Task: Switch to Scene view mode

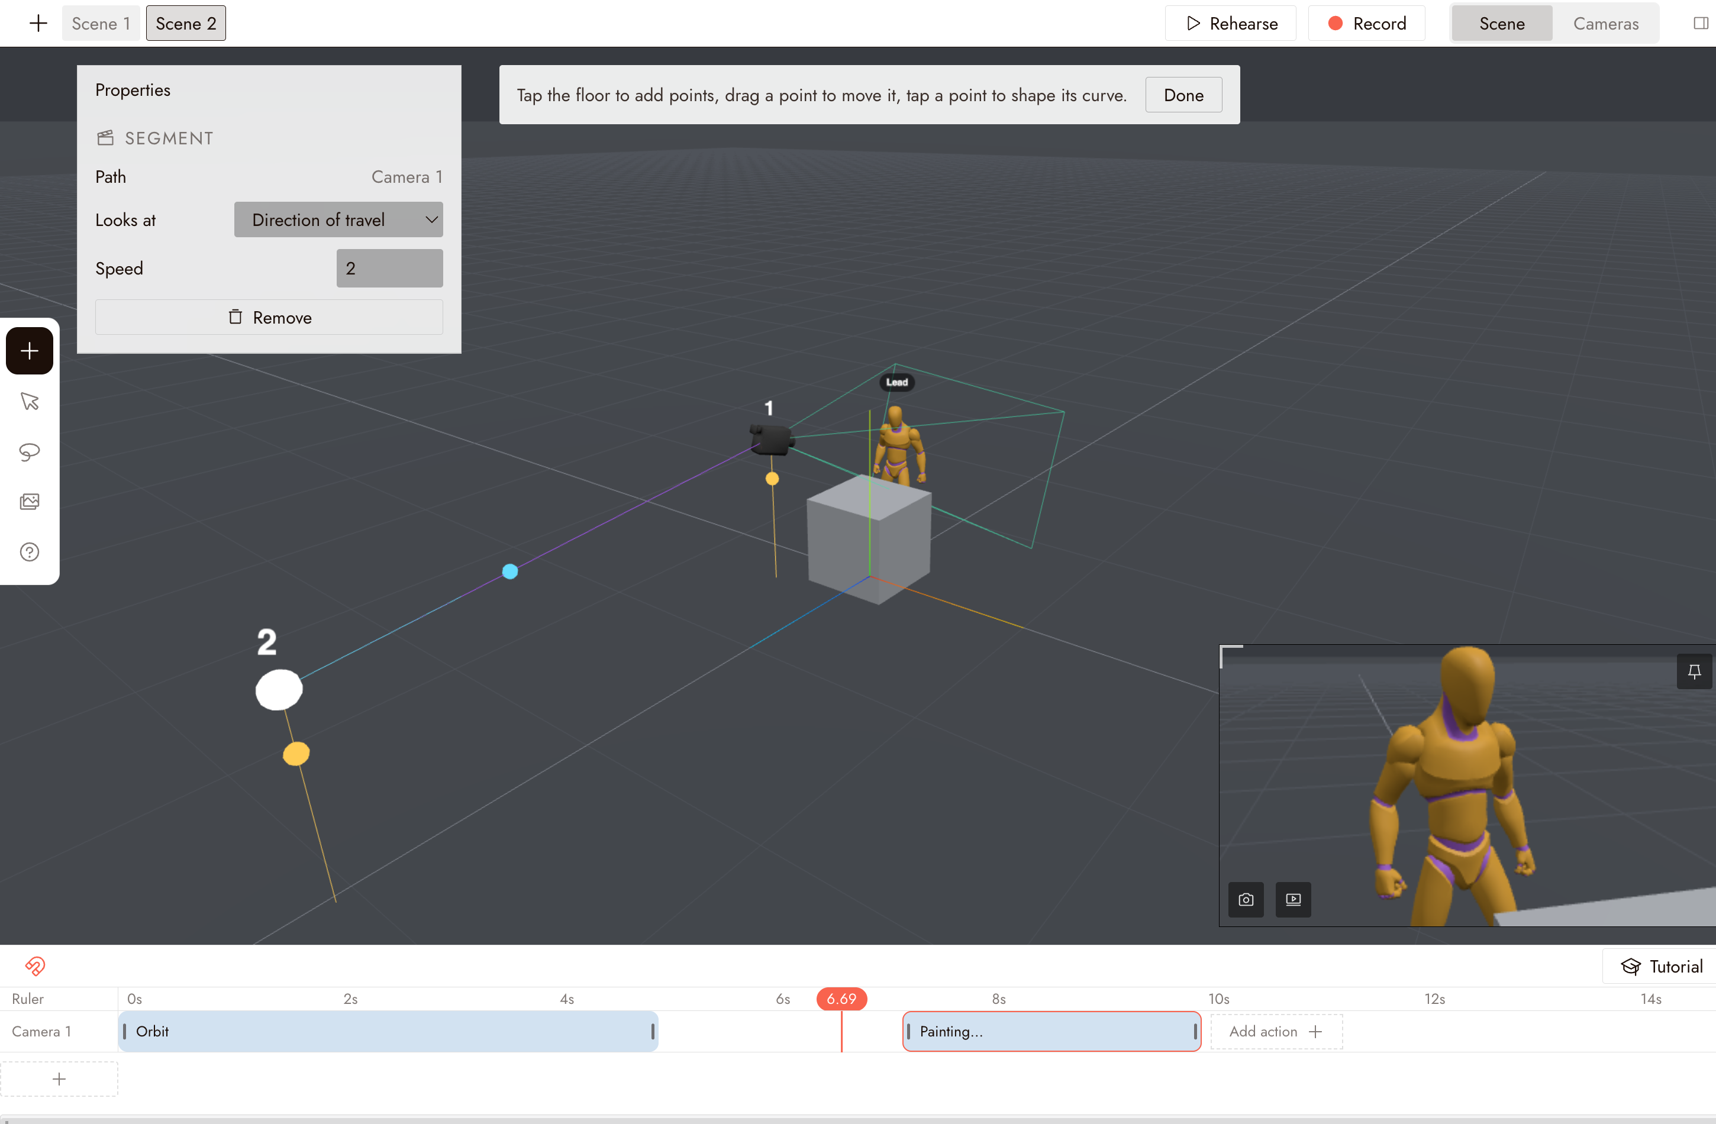Action: click(x=1502, y=23)
